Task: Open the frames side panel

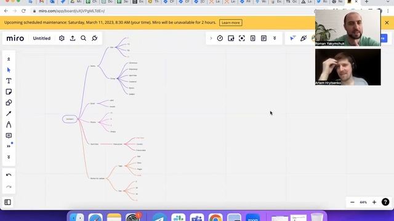Action: [8, 202]
